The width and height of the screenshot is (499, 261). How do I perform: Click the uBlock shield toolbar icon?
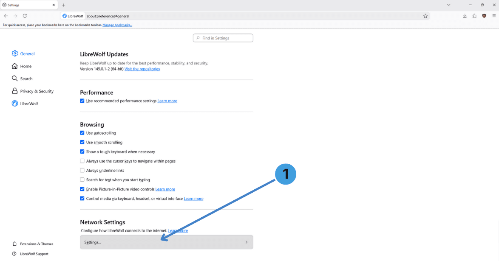click(484, 16)
